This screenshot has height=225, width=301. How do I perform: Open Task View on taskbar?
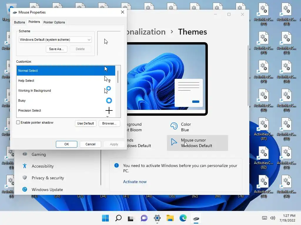point(131,218)
